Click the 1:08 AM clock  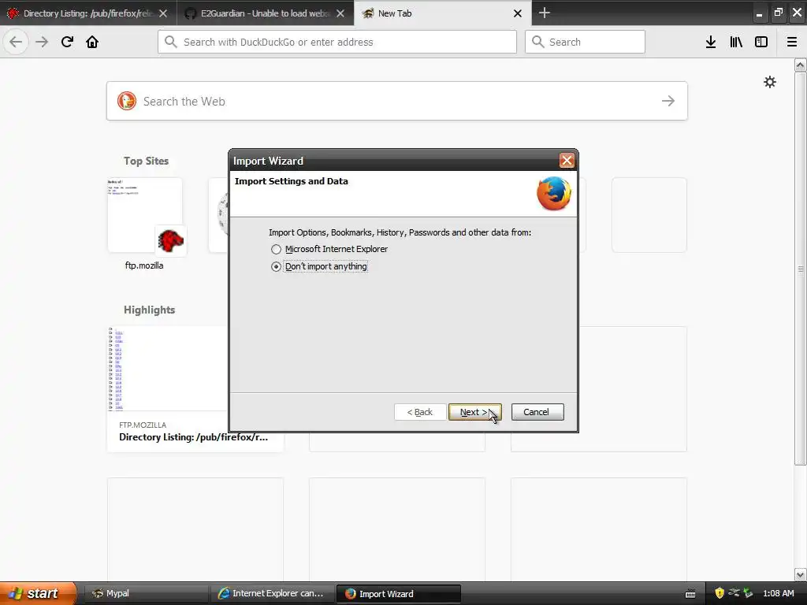[778, 593]
